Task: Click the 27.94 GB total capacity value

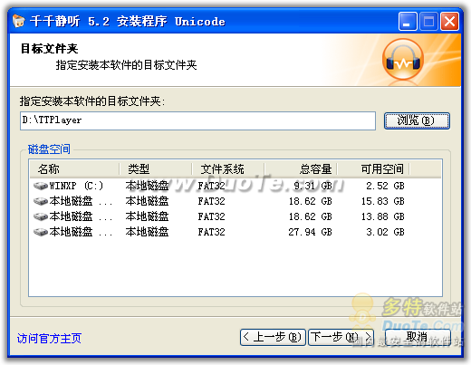Action: [x=310, y=232]
